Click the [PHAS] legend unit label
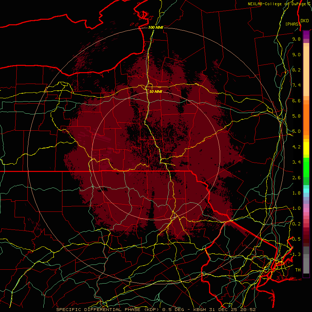312x312 pixels. click(293, 24)
